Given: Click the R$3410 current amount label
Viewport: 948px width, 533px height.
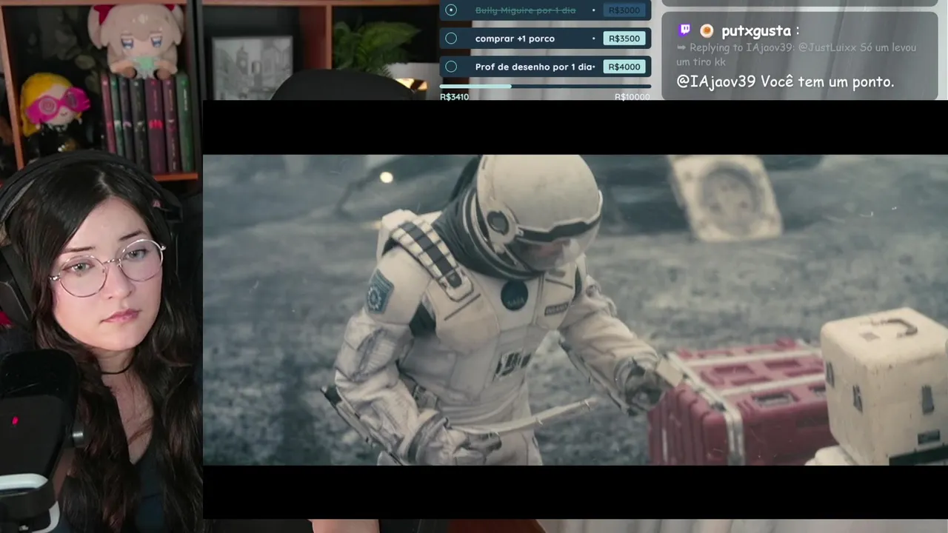Looking at the screenshot, I should [454, 97].
